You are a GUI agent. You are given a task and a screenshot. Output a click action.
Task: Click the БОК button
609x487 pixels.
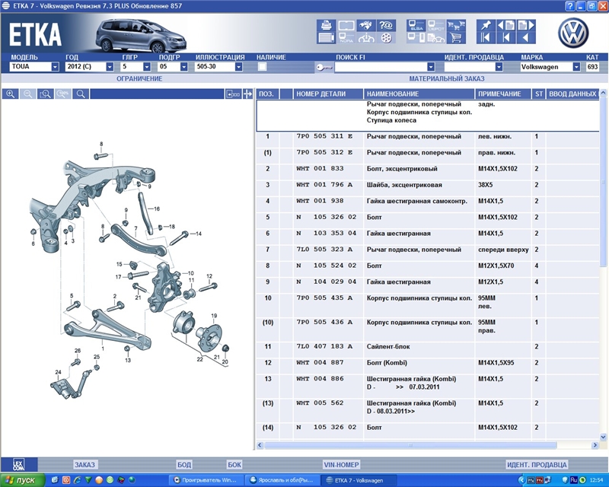[x=234, y=464]
